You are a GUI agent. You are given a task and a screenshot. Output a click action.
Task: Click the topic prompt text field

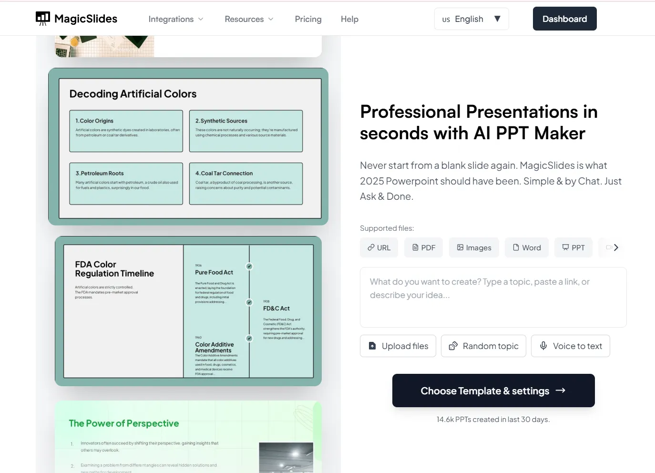(x=493, y=297)
